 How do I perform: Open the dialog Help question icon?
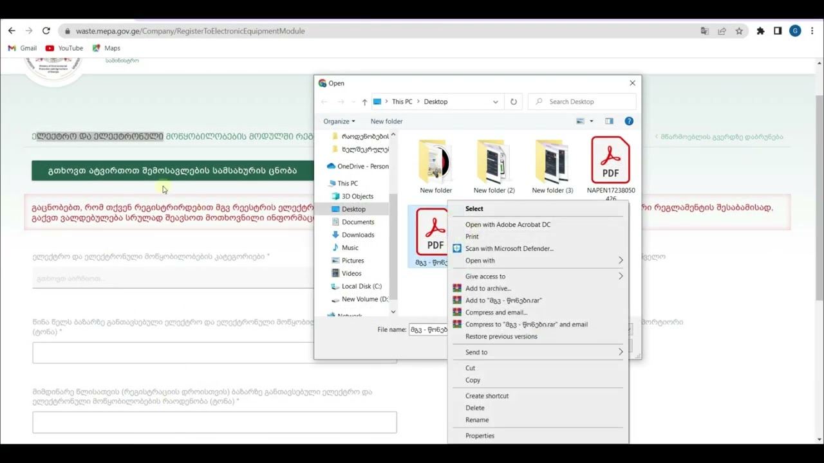pyautogui.click(x=629, y=121)
